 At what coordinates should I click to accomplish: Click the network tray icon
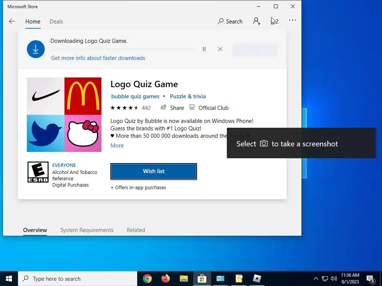point(325,279)
